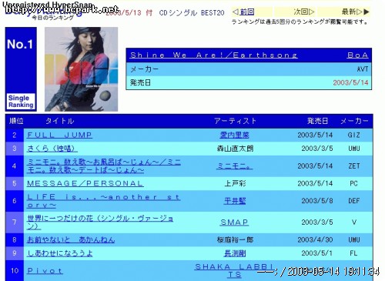The width and height of the screenshot is (385, 281).
Task: Select the 森山直太朗 artist text
Action: click(235, 149)
